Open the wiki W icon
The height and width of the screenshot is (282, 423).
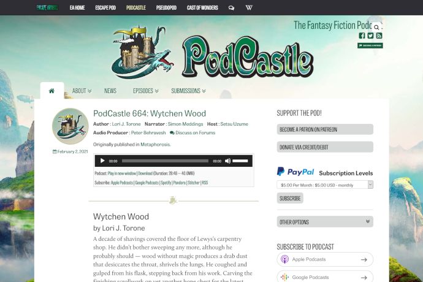coord(249,7)
